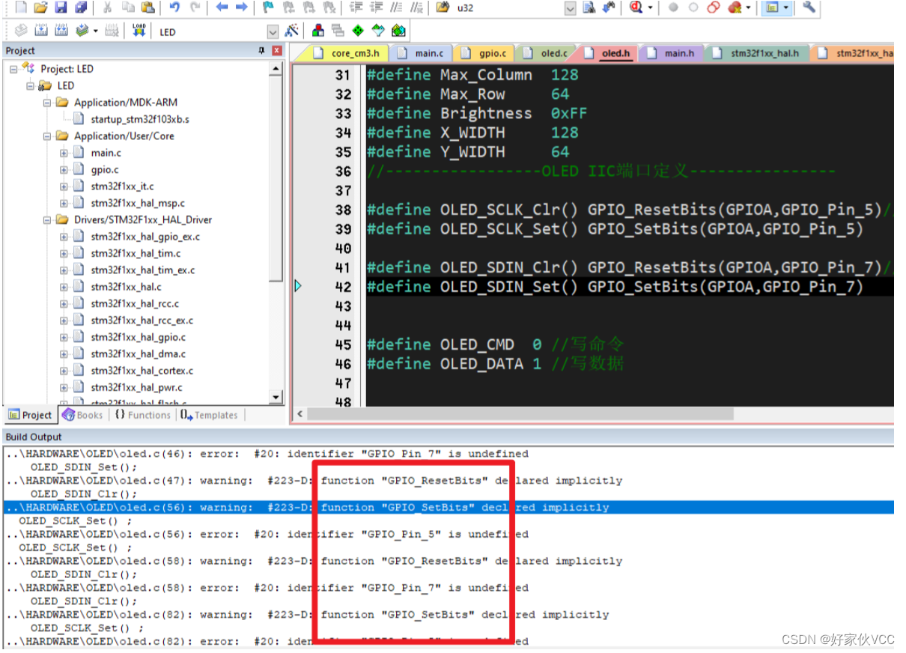Click the editor horizontal scroll-left arrow
906x653 pixels.
coord(300,413)
